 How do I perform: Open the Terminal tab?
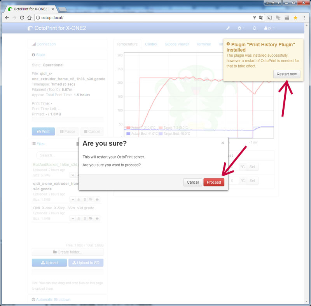pos(203,44)
